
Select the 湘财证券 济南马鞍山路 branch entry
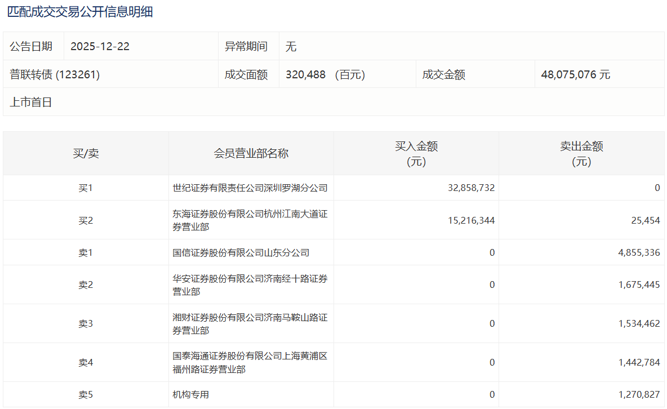pyautogui.click(x=250, y=324)
